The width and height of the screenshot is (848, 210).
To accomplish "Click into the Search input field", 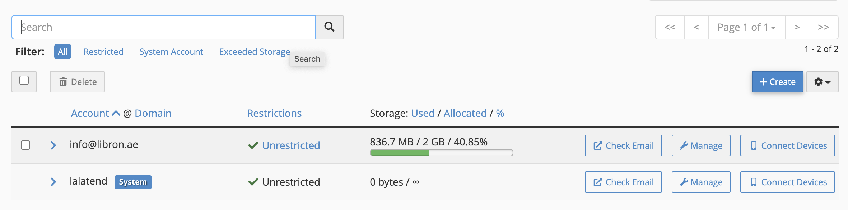I will point(163,27).
